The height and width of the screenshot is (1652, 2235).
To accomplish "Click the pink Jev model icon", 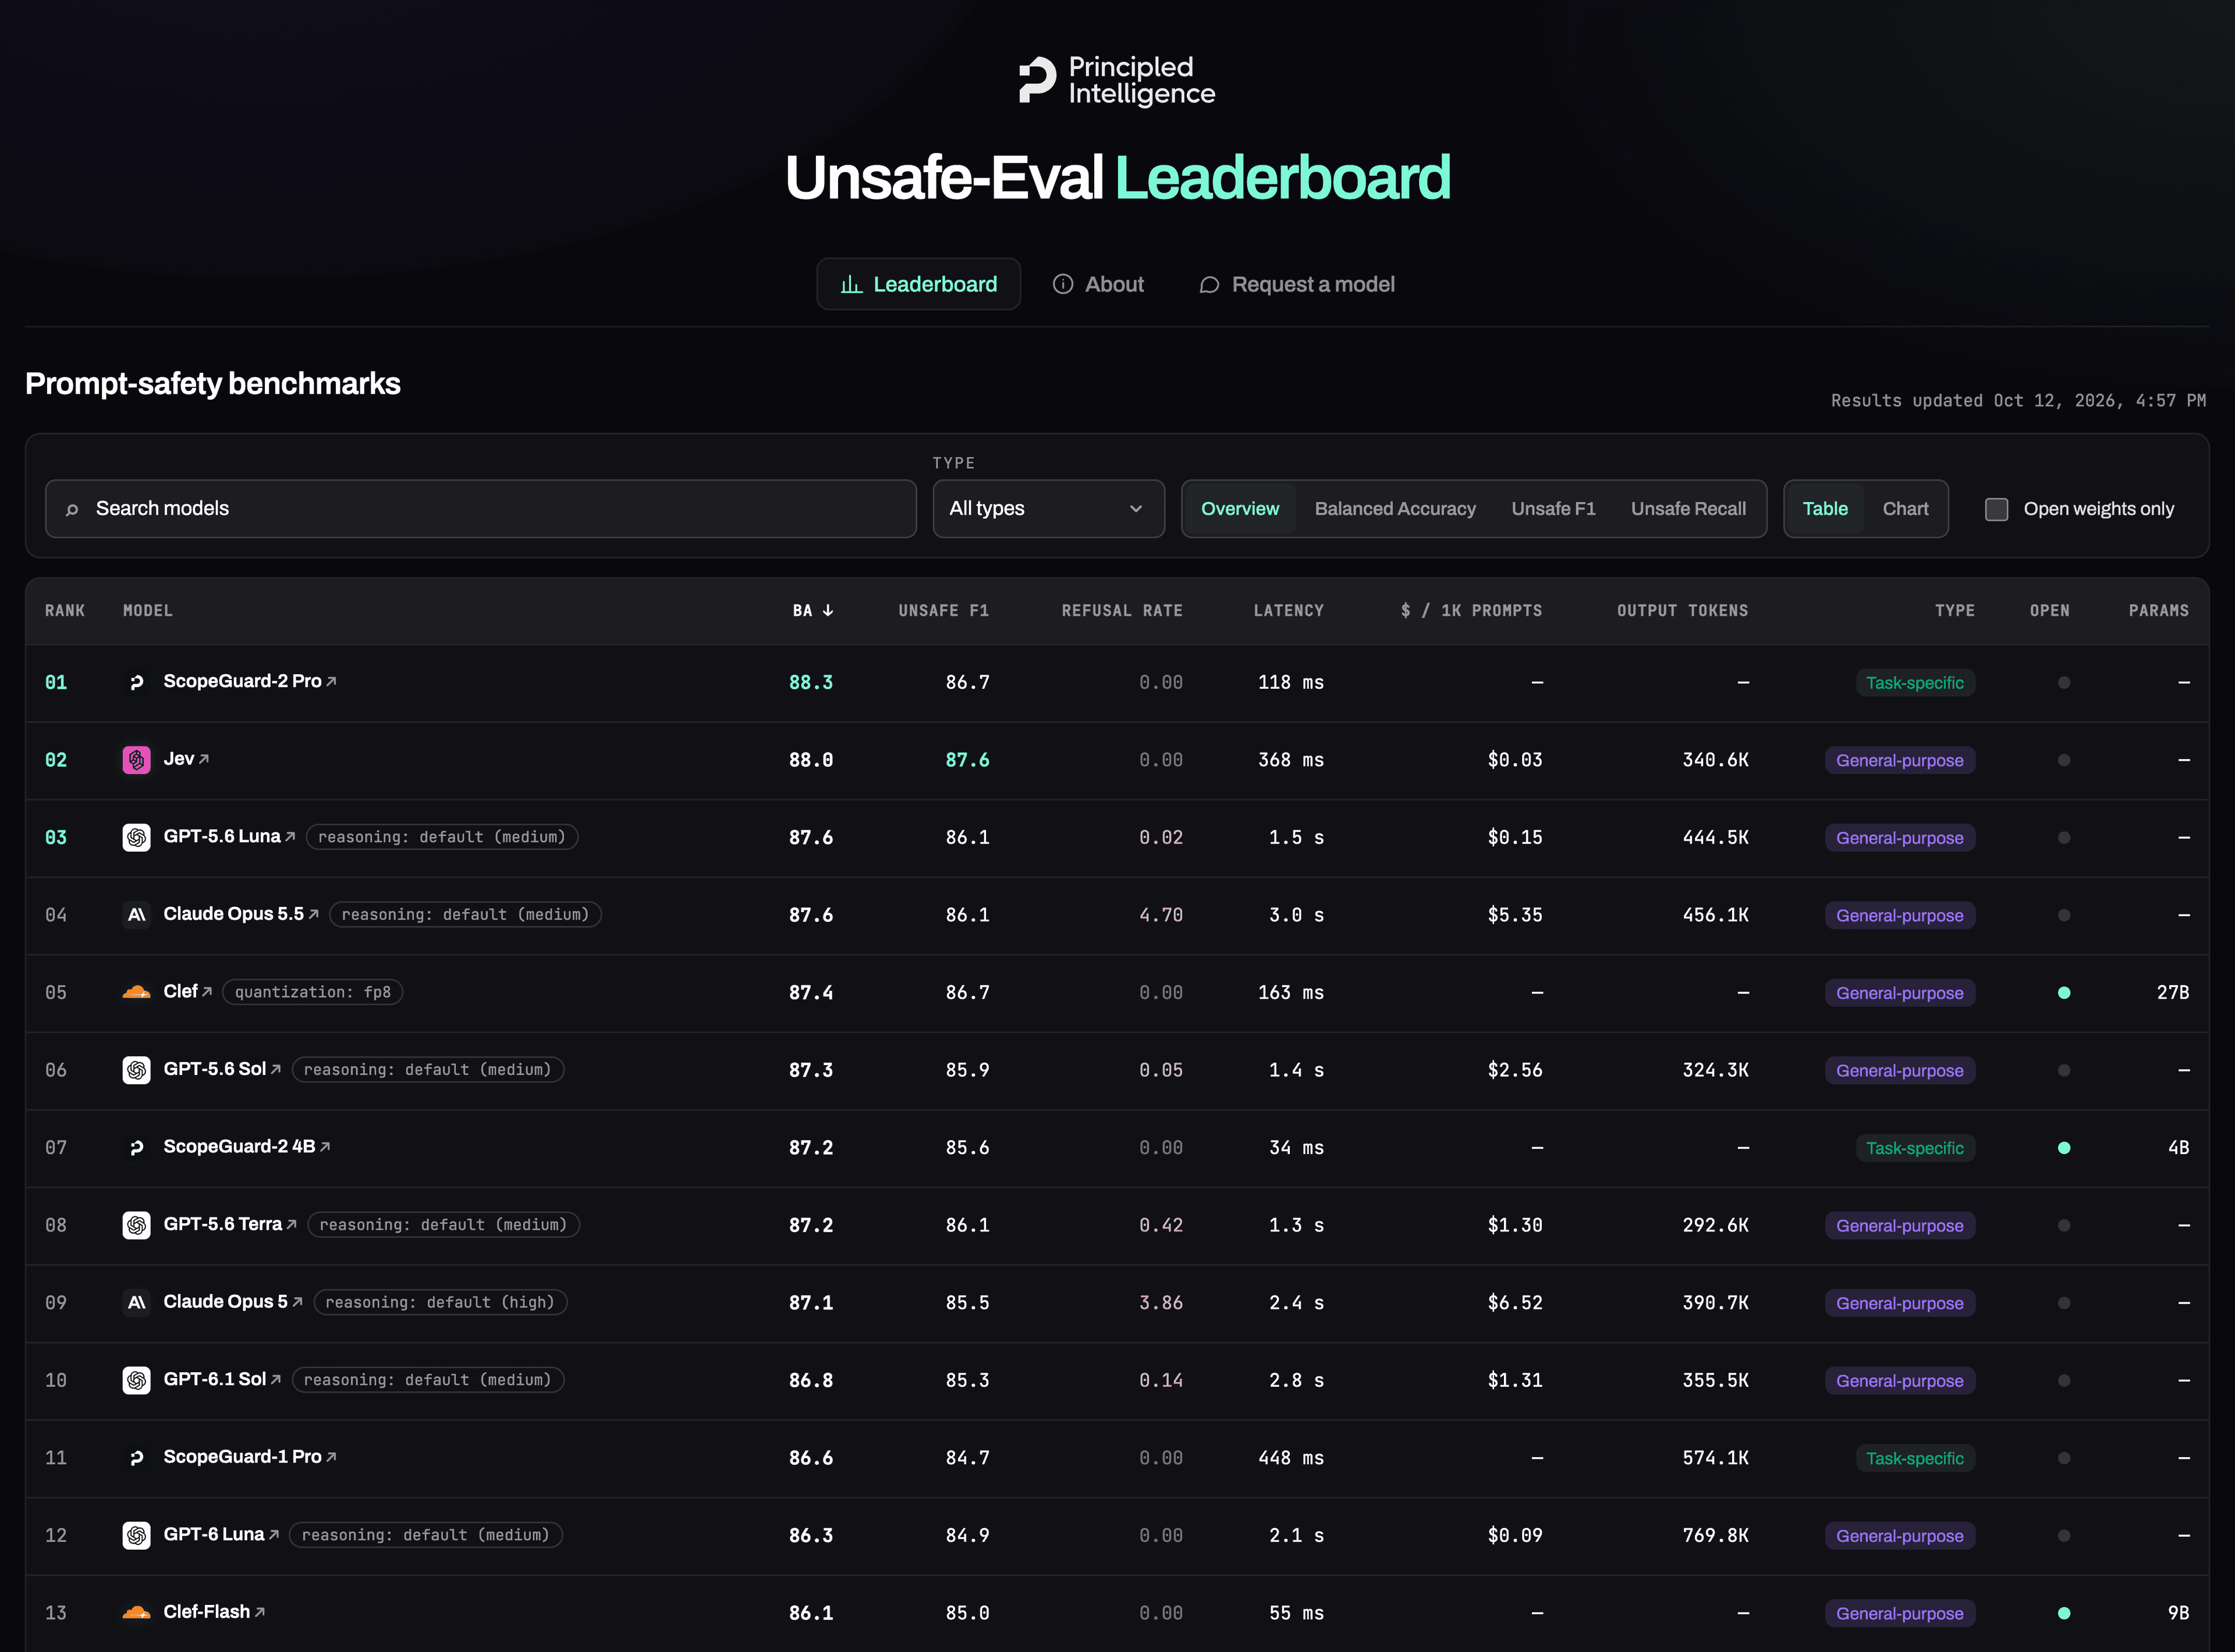I will coord(136,760).
